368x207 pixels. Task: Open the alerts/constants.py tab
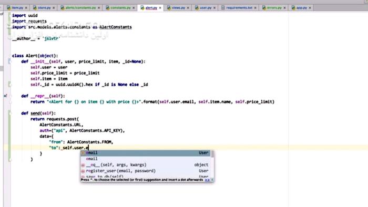[80, 8]
